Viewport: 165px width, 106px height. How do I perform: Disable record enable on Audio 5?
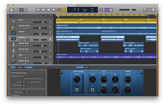coord(28,40)
